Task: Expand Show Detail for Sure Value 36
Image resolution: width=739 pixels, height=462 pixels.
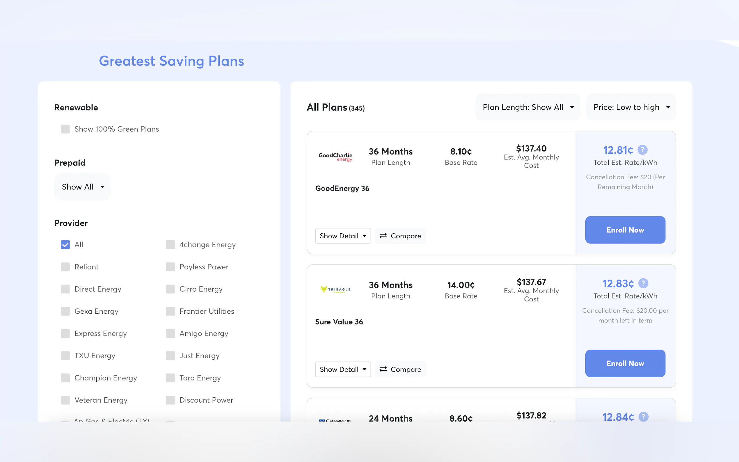Action: point(343,369)
